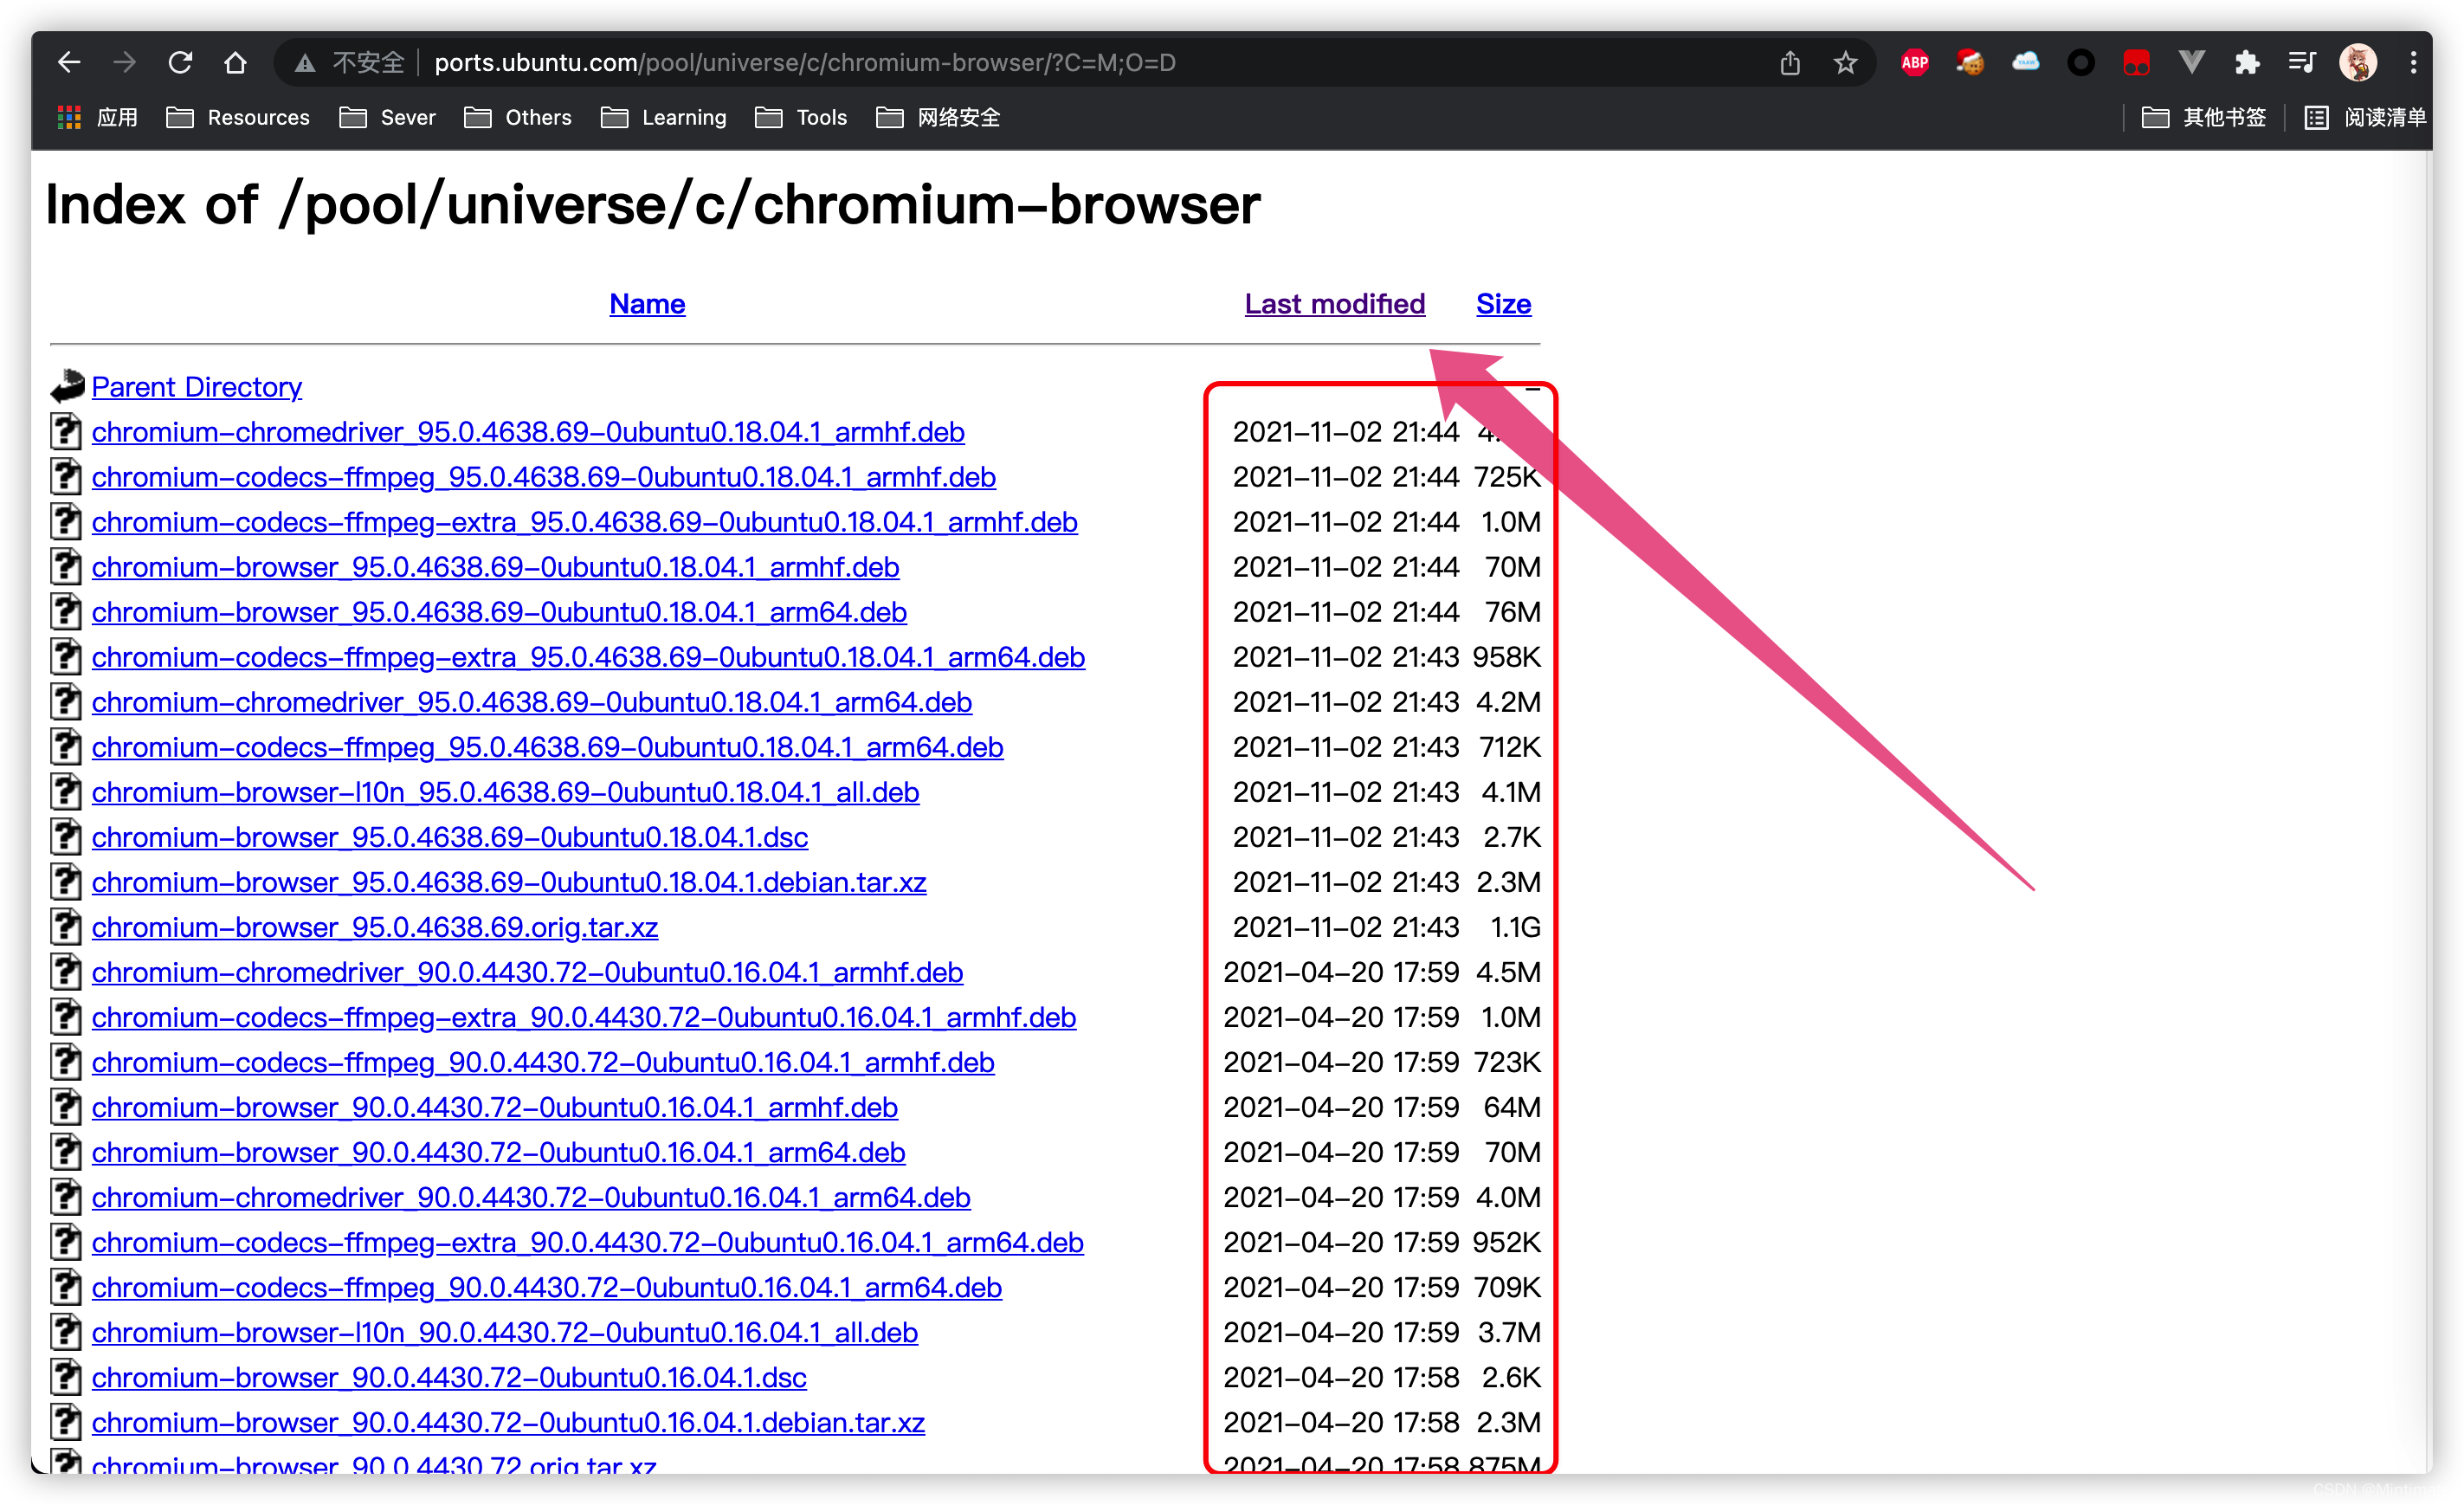Sort the listing by Name column
2464x1505 pixels.
pyautogui.click(x=647, y=304)
